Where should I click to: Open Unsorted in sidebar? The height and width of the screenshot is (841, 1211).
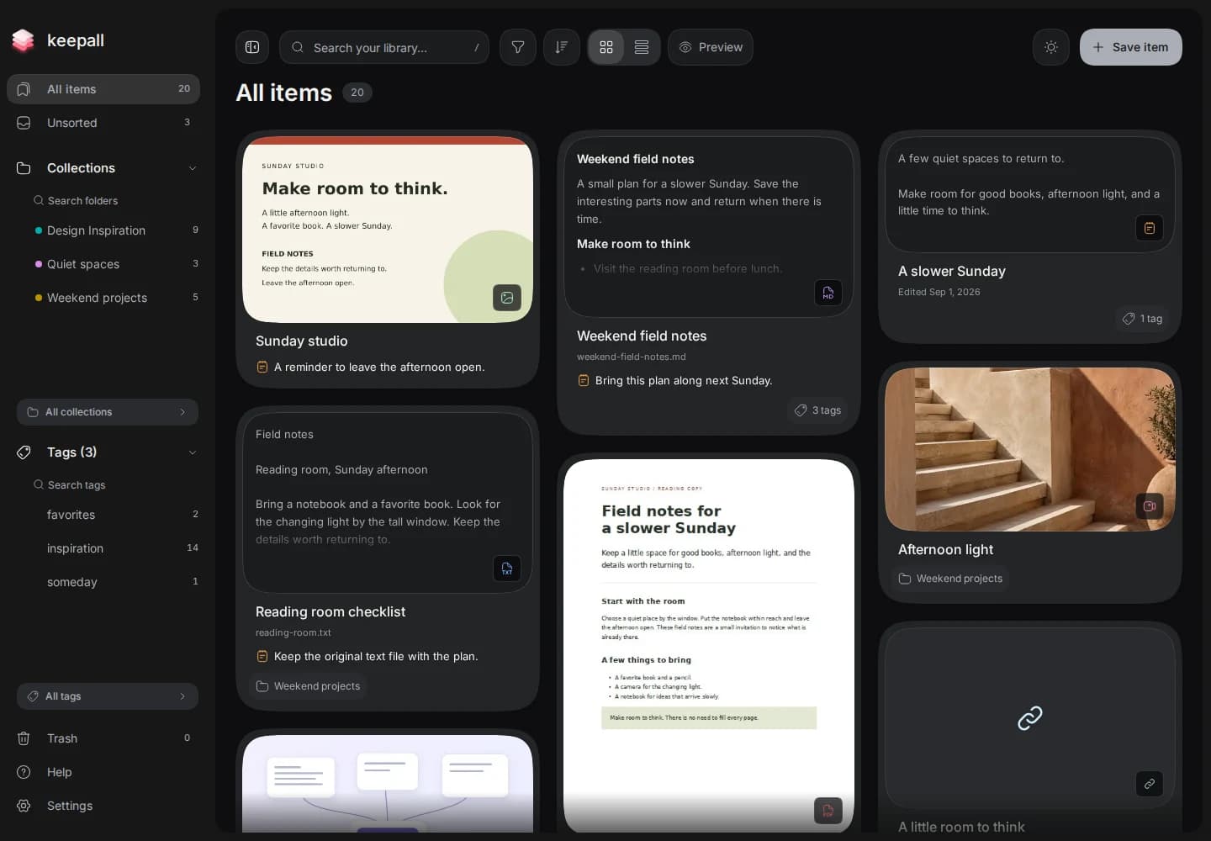click(x=103, y=123)
